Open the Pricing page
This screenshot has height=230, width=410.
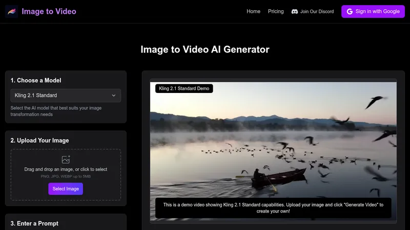(x=276, y=11)
